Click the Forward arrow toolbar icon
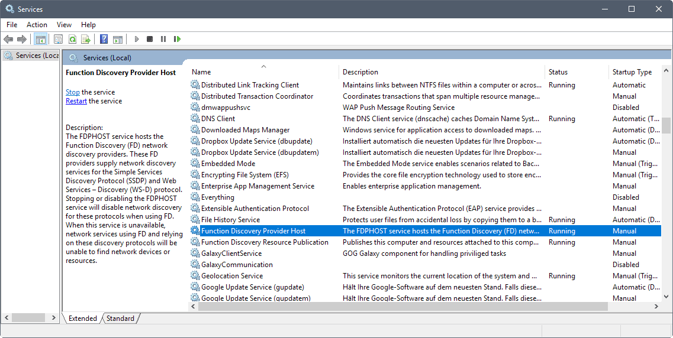This screenshot has width=673, height=338. pyautogui.click(x=22, y=40)
